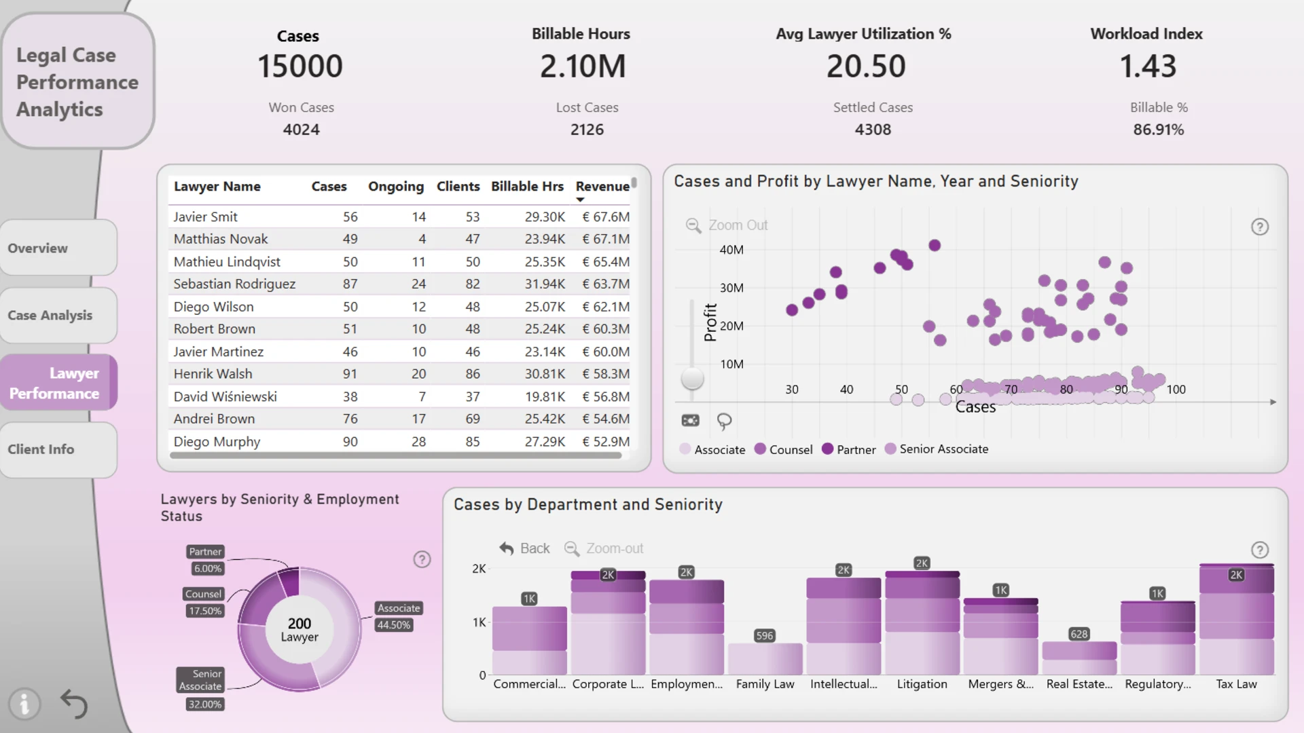Click the Partner legend dot
Image resolution: width=1304 pixels, height=733 pixels.
click(x=827, y=449)
